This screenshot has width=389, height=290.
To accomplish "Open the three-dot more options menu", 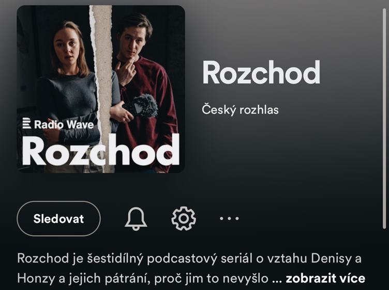I will click(x=229, y=218).
